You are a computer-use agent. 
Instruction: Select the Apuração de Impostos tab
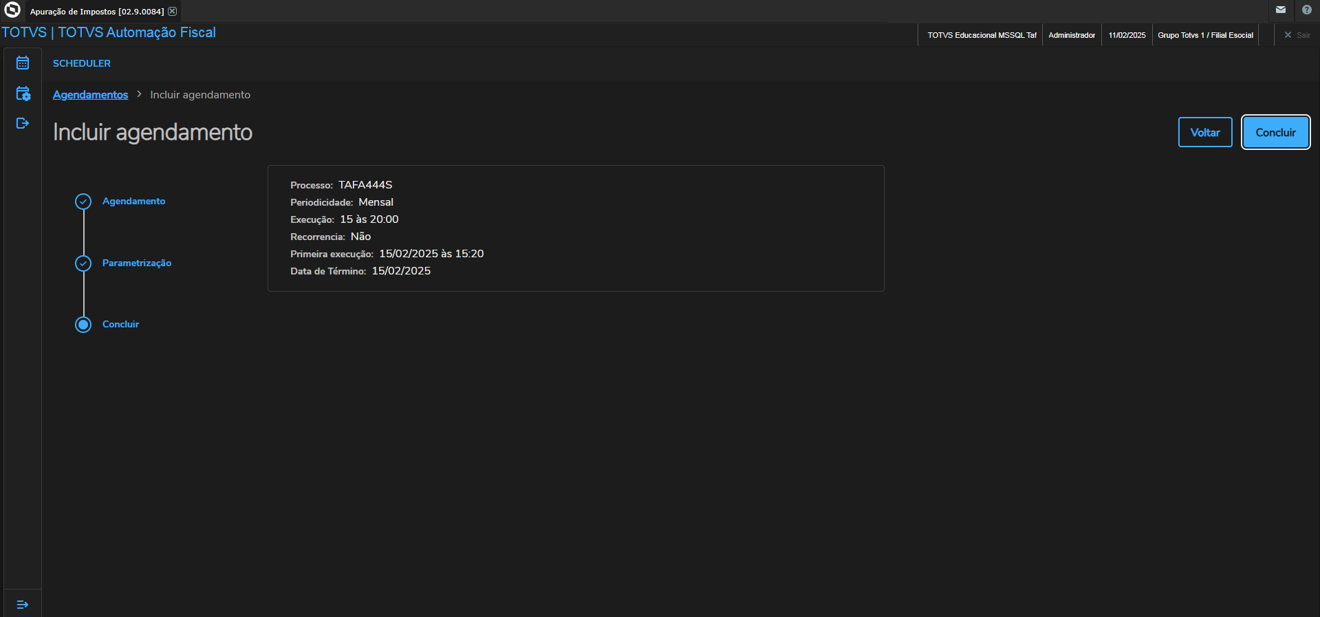(96, 11)
